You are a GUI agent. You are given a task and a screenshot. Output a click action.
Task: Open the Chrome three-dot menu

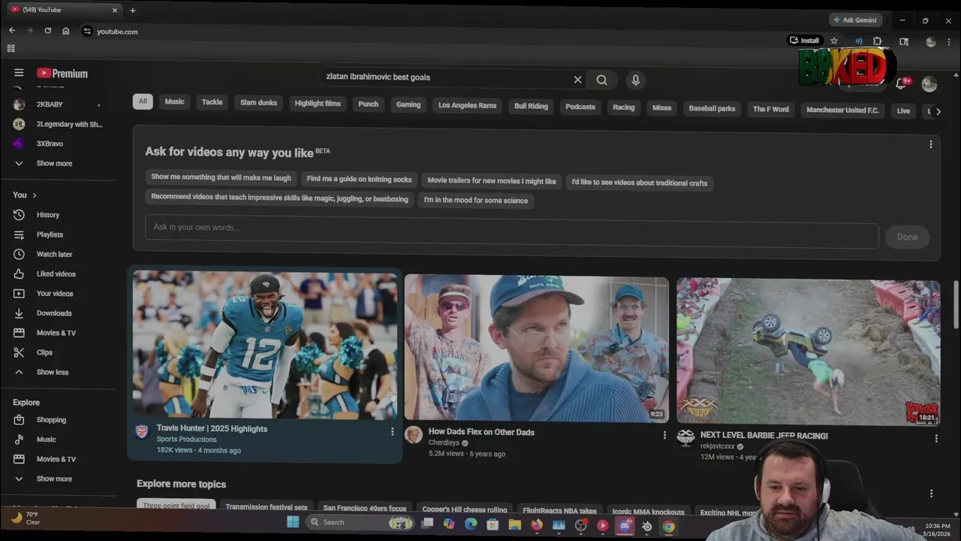(949, 42)
